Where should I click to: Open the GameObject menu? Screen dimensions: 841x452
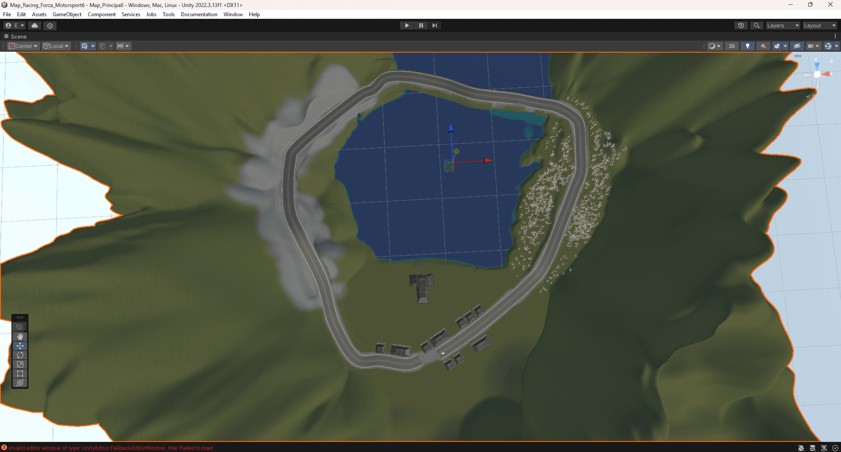point(67,14)
